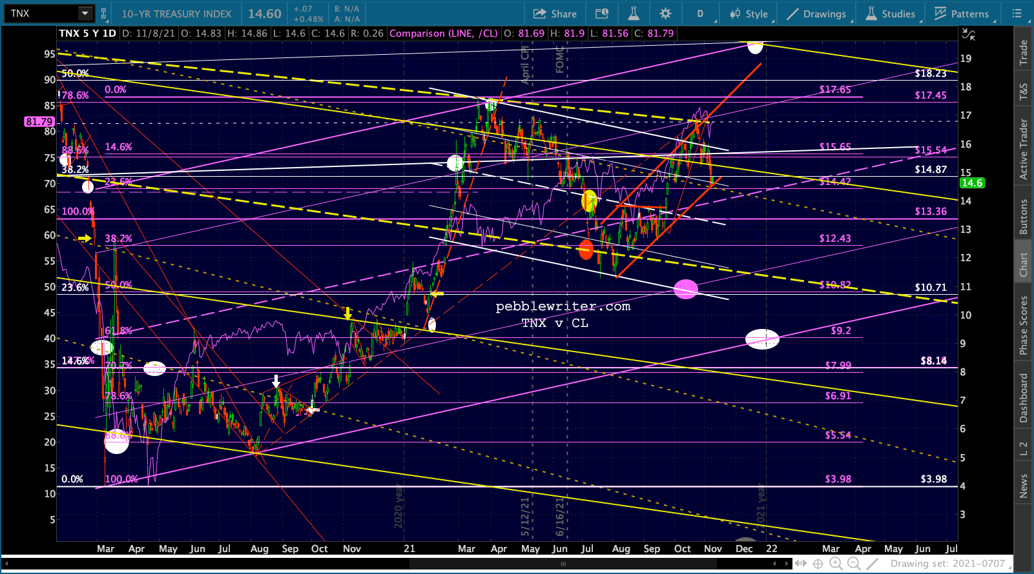Open the Studies menu

891,14
